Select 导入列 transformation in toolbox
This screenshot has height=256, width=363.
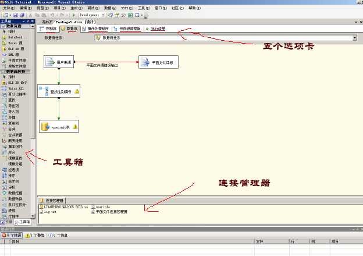(10, 112)
